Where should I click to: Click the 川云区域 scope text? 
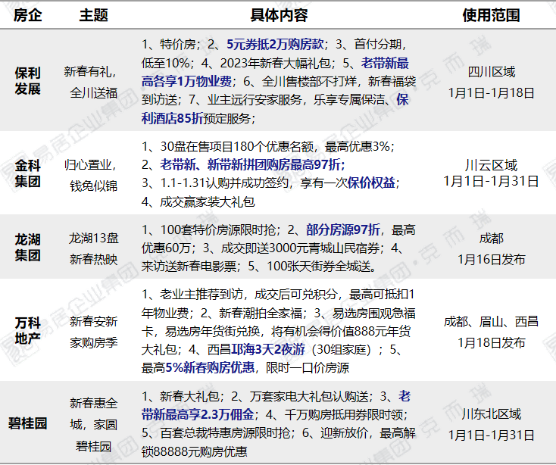(491, 166)
